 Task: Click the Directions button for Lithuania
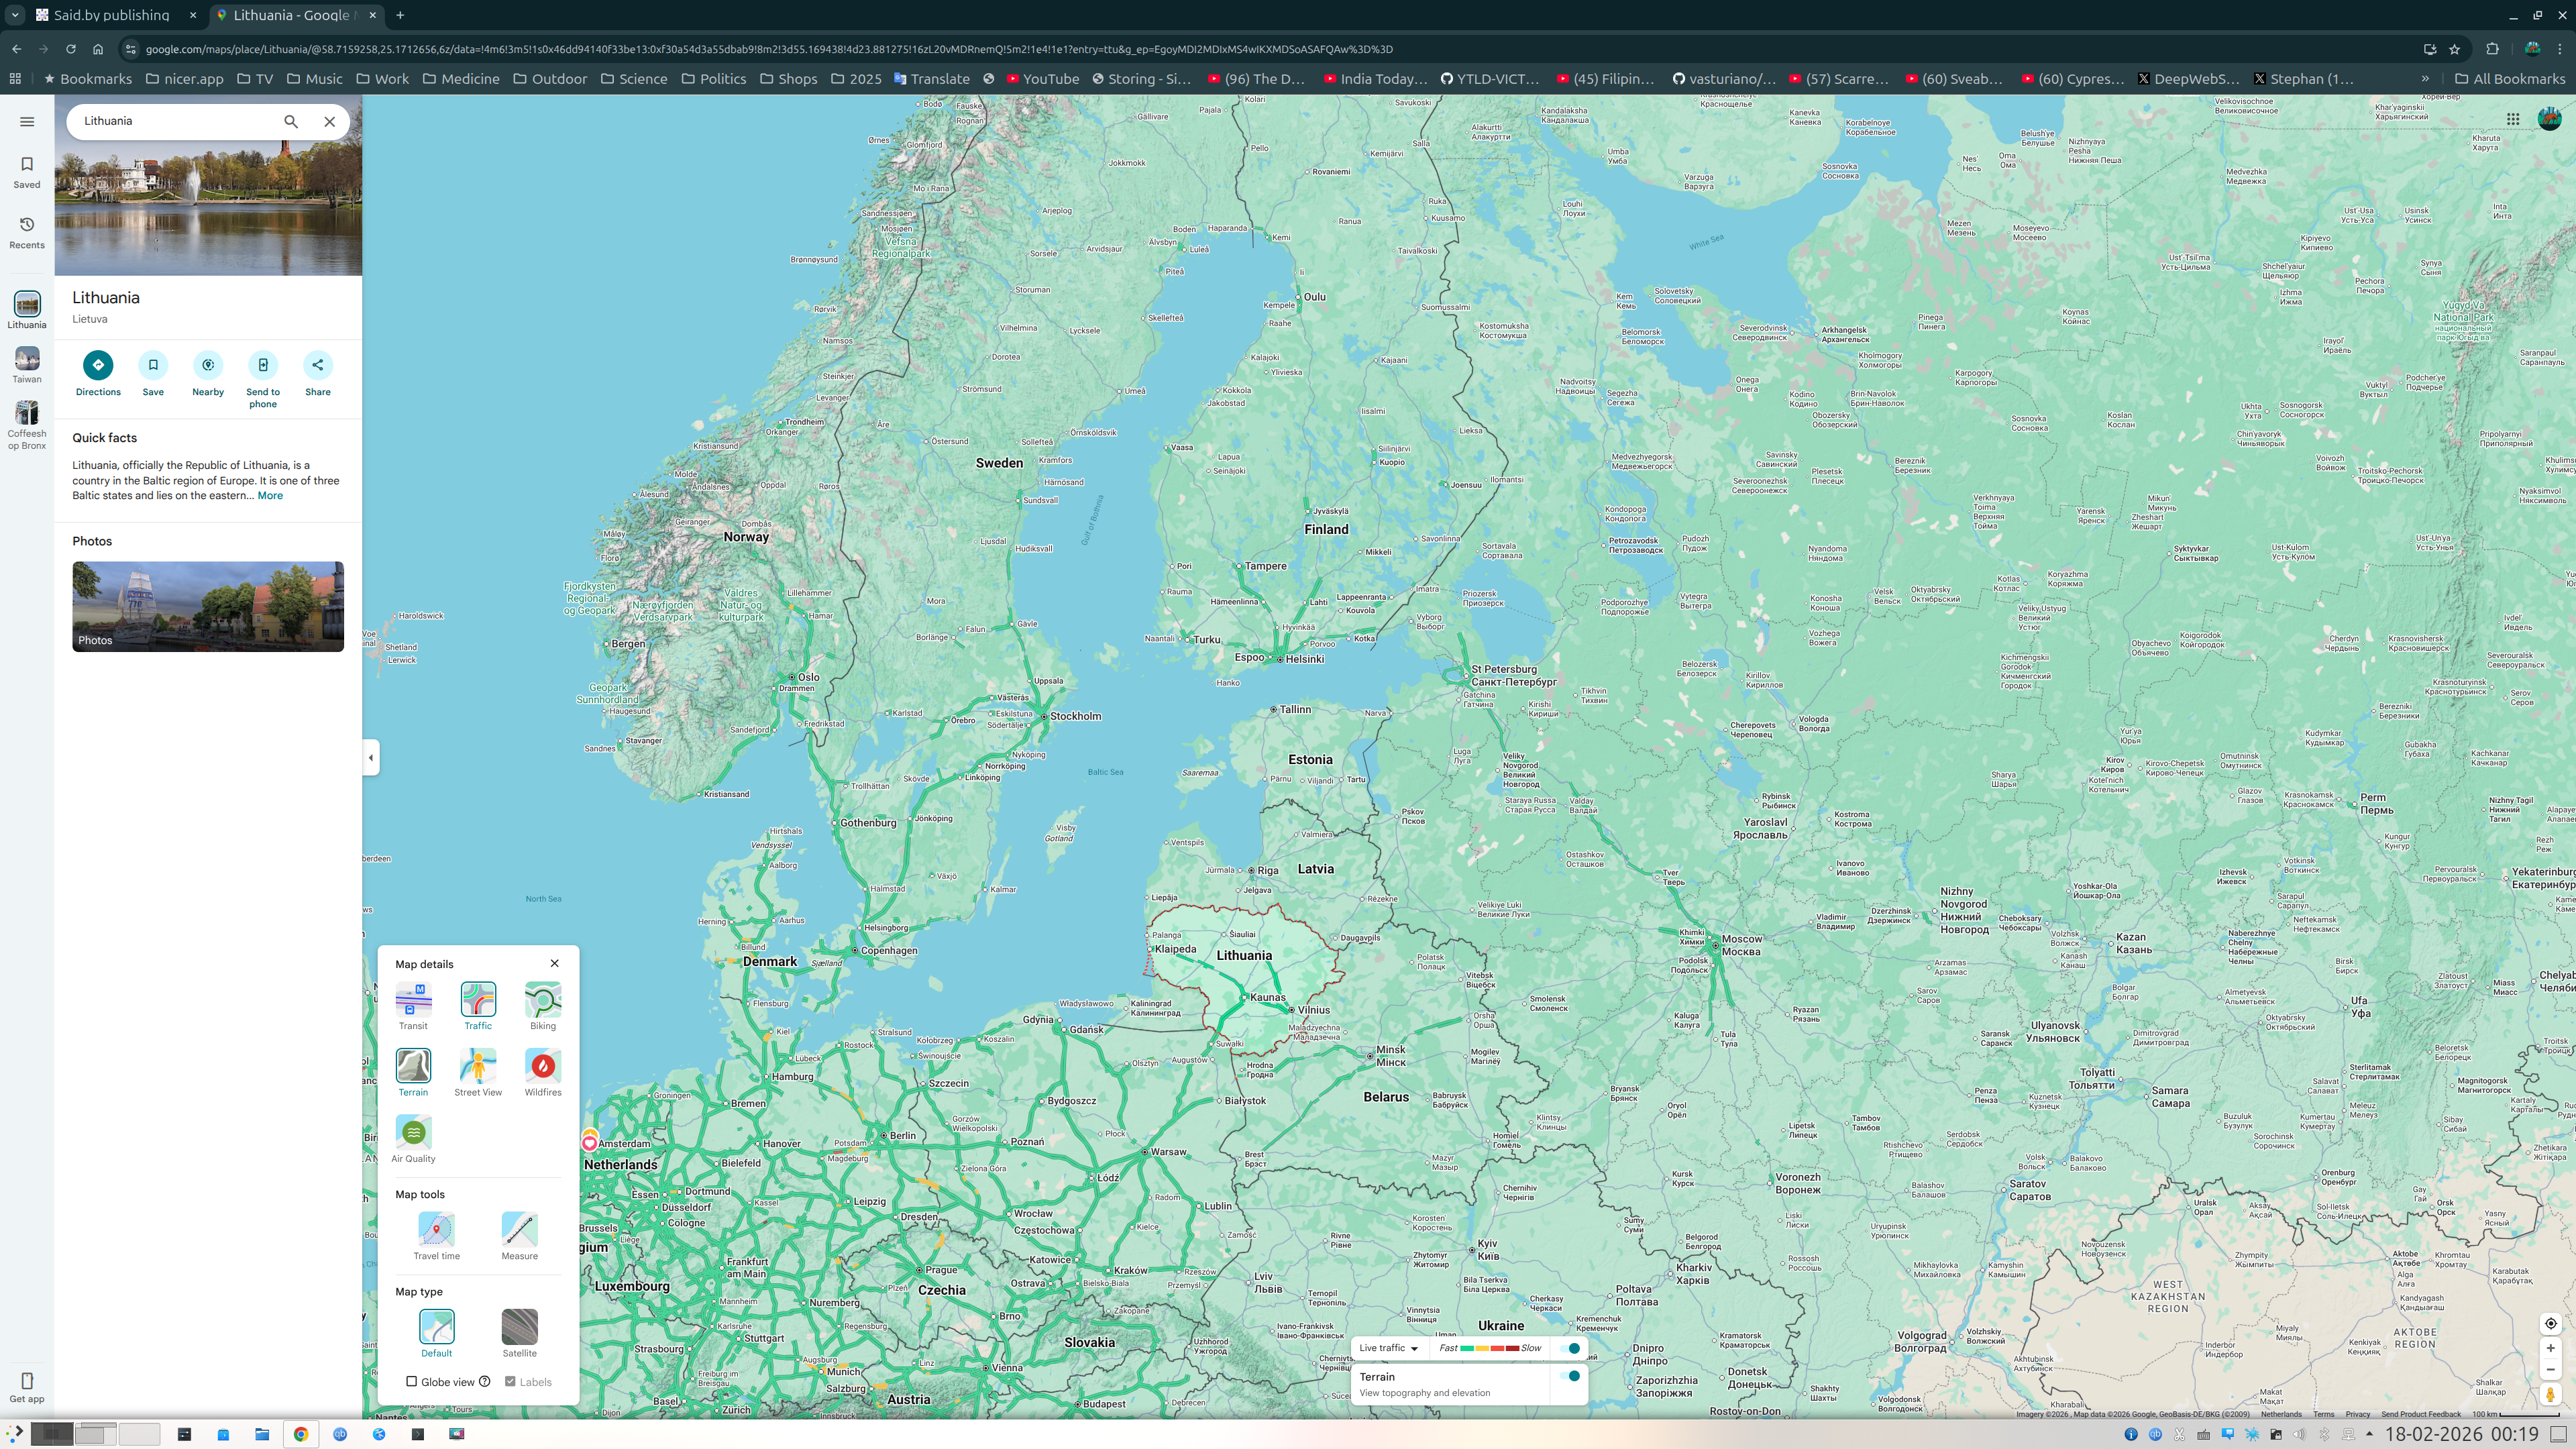click(x=98, y=365)
